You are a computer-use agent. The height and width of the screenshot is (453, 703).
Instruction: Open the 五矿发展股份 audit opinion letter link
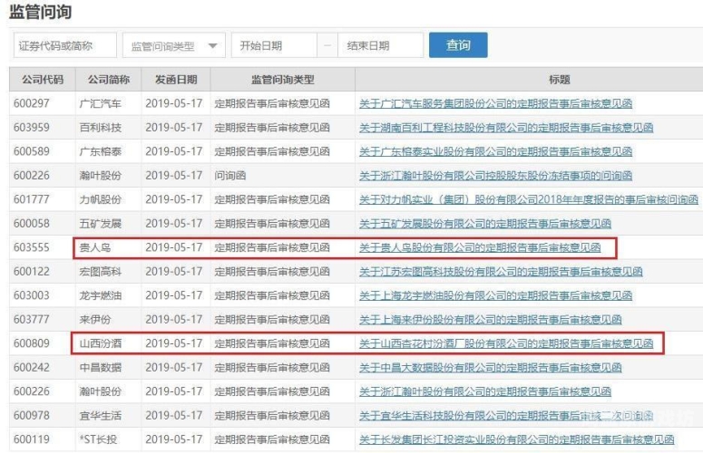tap(485, 224)
